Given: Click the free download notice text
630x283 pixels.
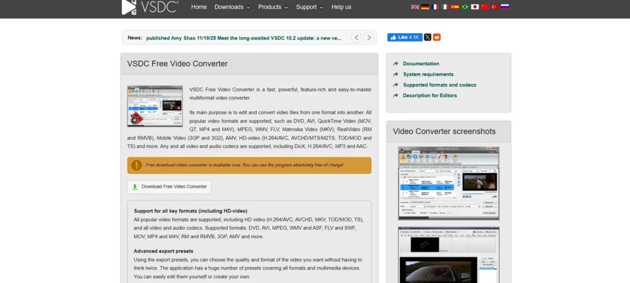Looking at the screenshot, I should point(245,165).
